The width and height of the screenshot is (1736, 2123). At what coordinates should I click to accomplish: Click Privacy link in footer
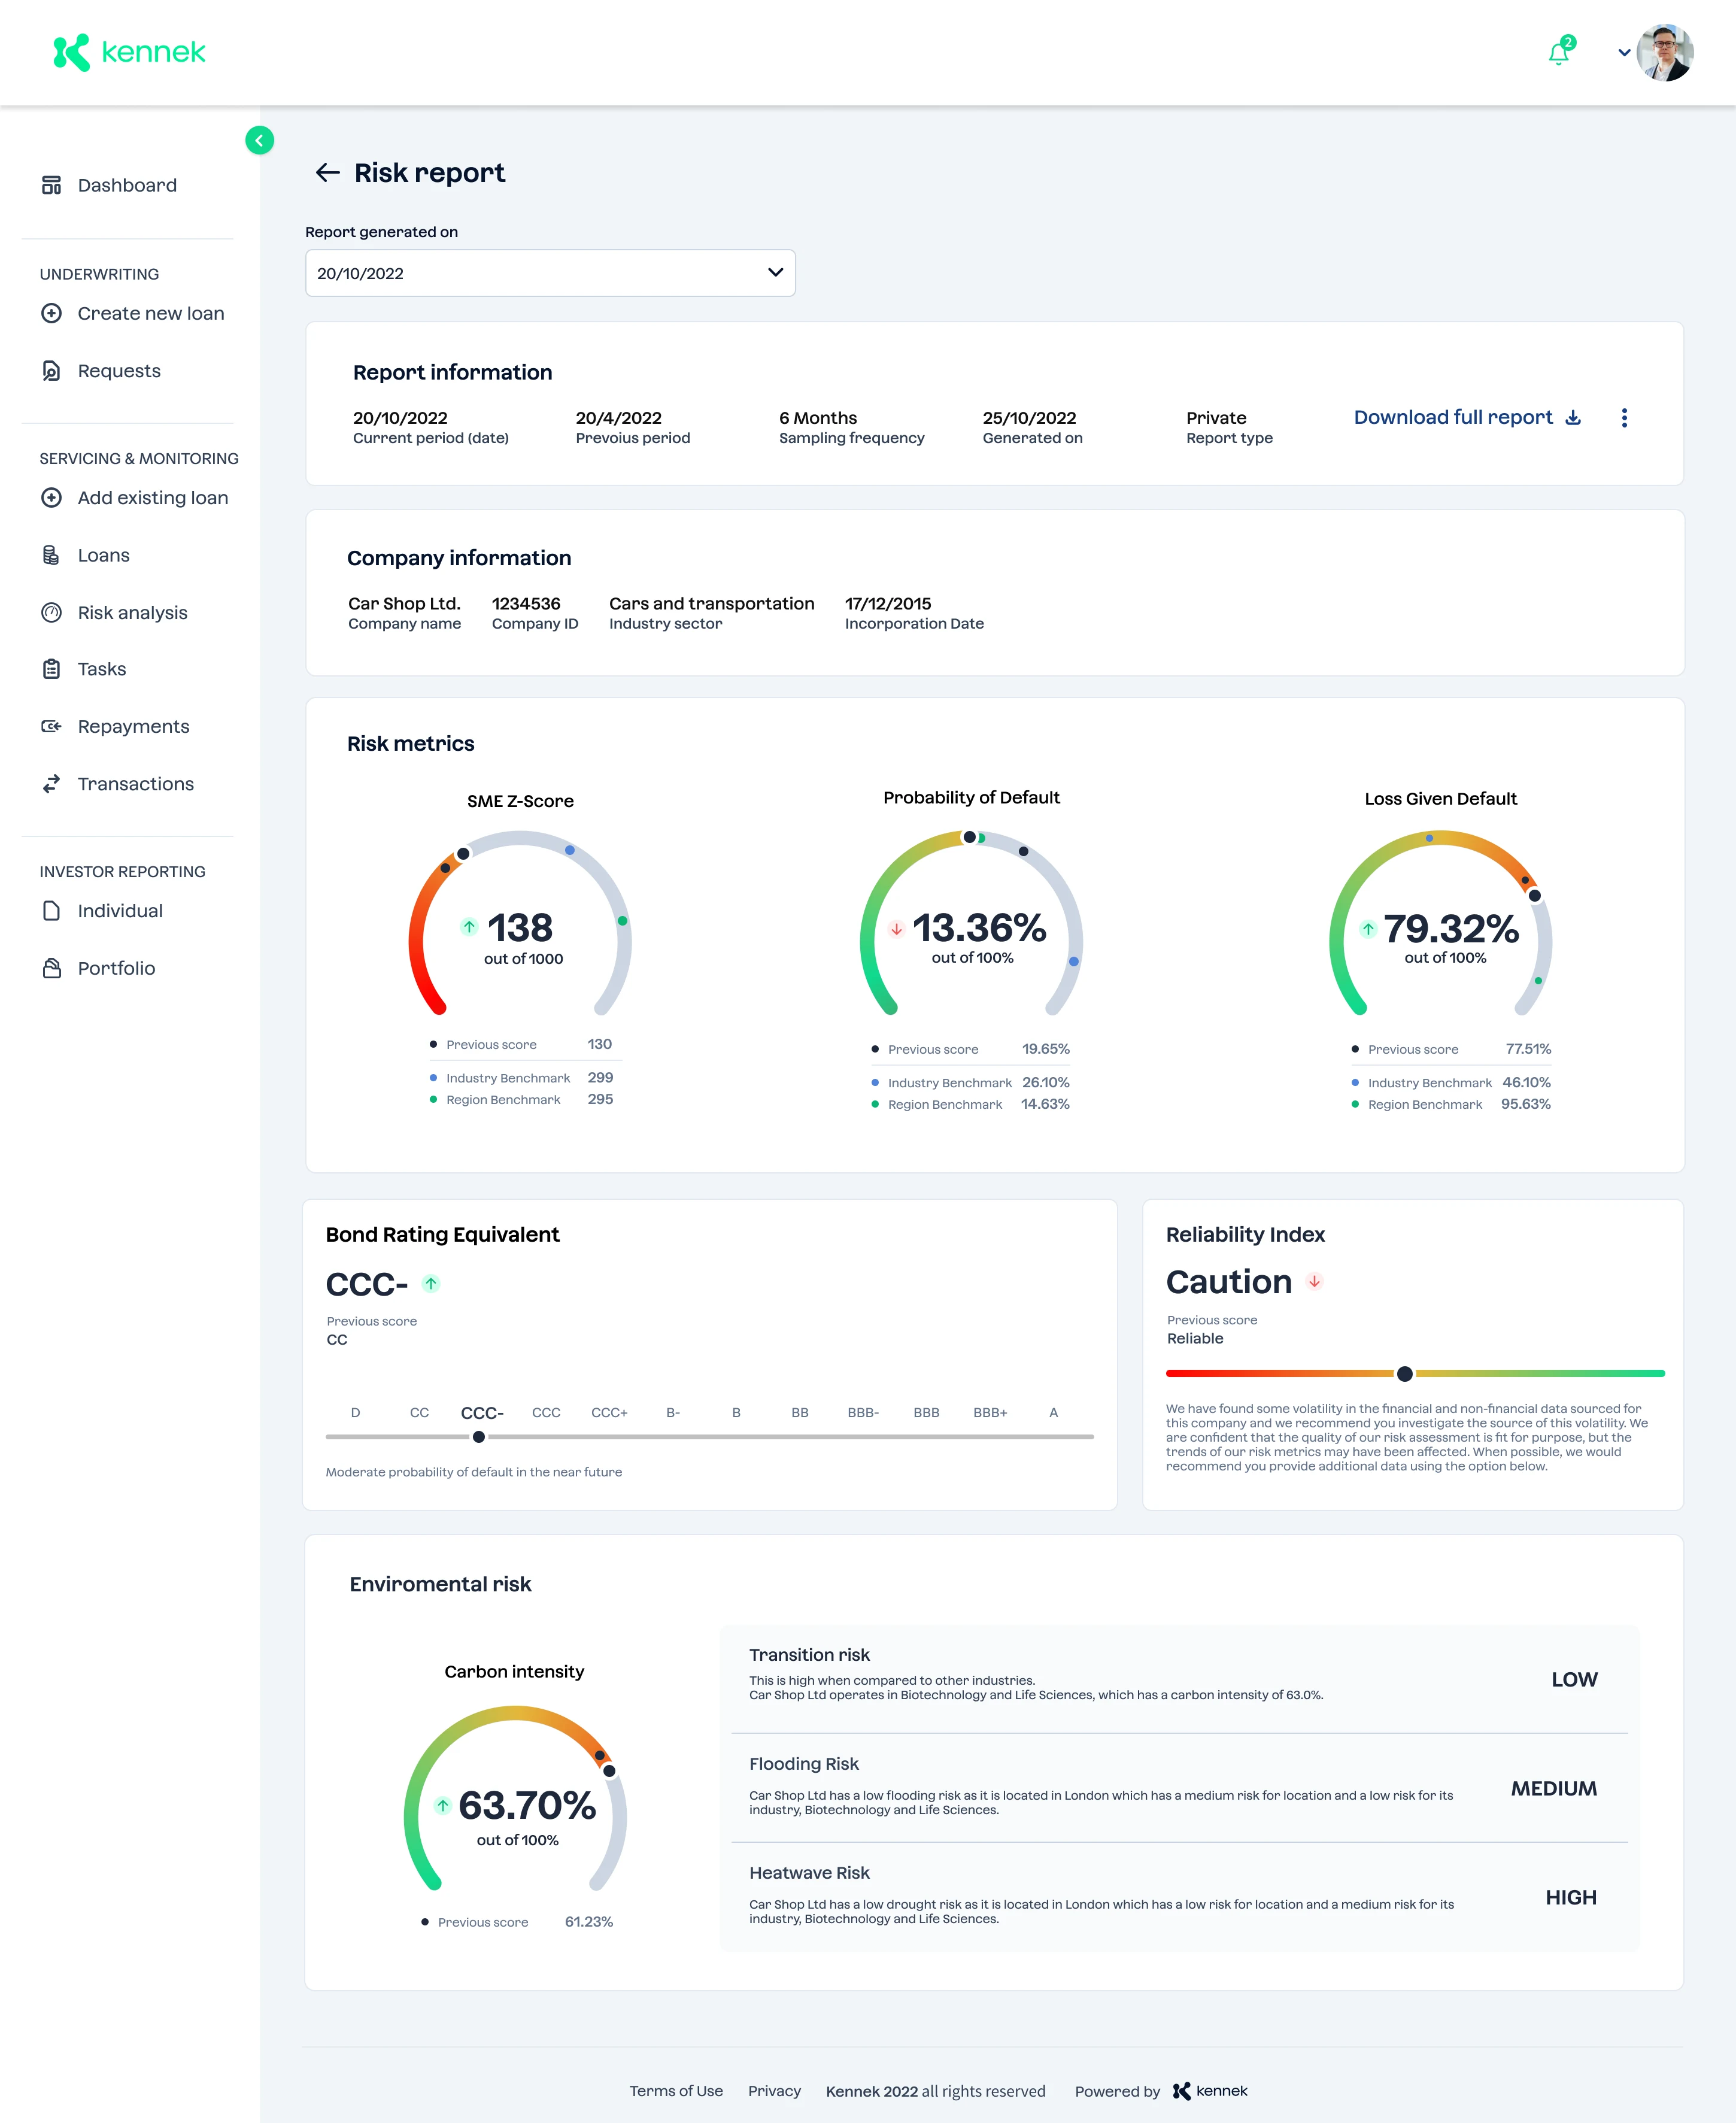[774, 2091]
